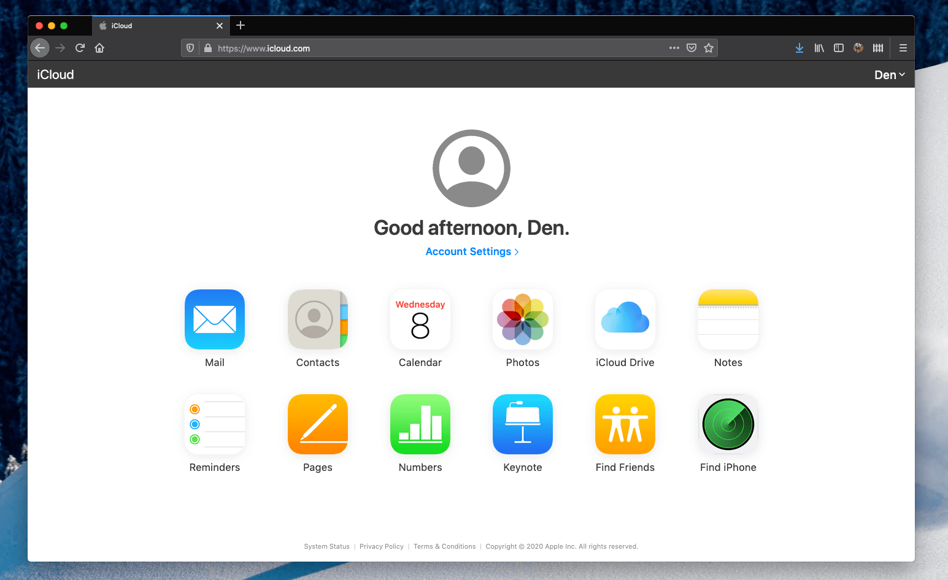This screenshot has height=580, width=948.
Task: Open the tracking protection shield icon
Action: coord(190,48)
